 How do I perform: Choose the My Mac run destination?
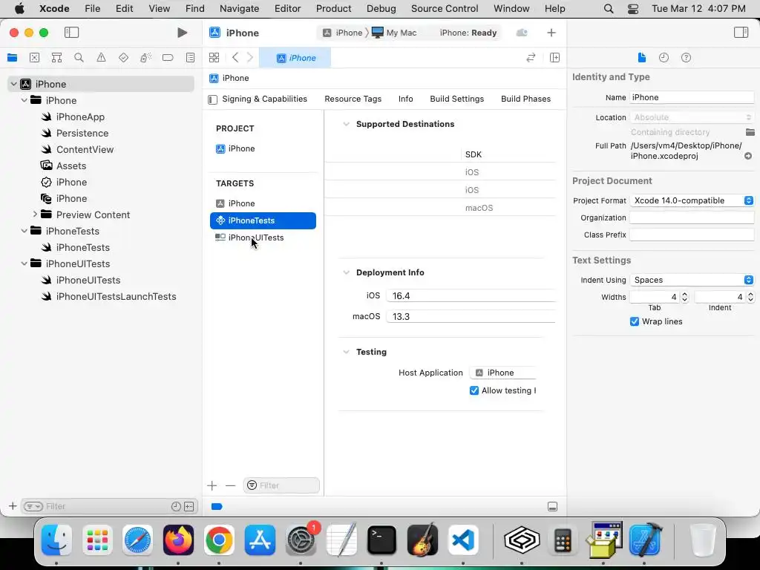click(395, 33)
